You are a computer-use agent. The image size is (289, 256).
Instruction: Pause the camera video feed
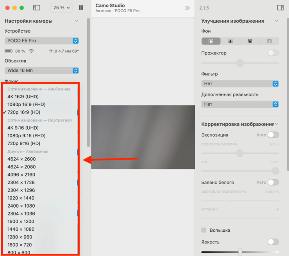(81, 7)
